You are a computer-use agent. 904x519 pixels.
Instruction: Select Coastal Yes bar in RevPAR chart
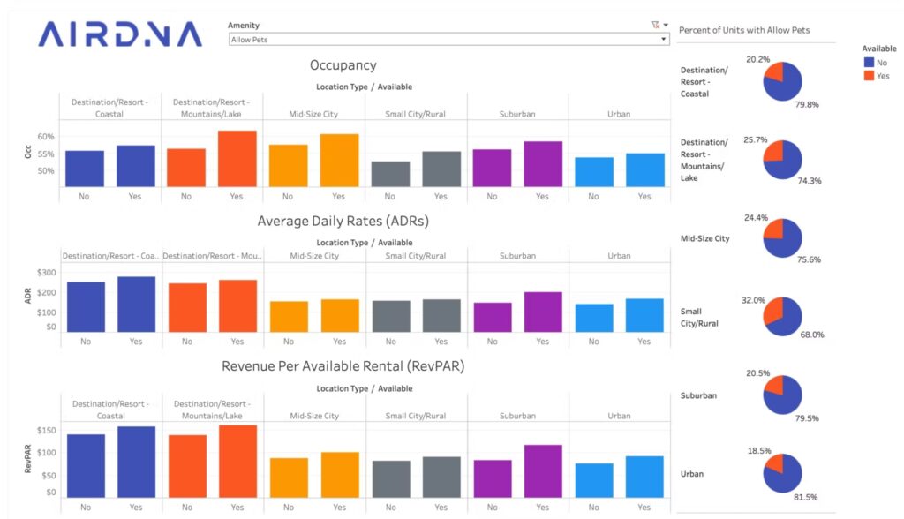(136, 462)
